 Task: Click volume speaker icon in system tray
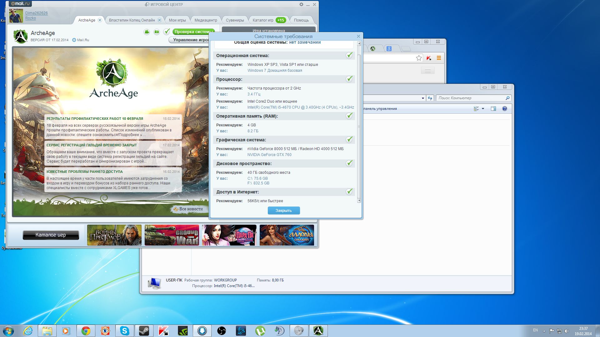(567, 331)
